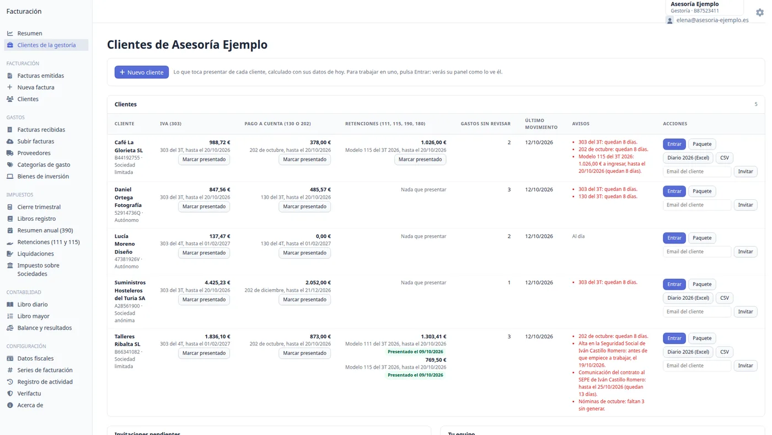772x435 pixels.
Task: Click the user avatar icon beside elena@asesoria-ejemplo.es
Action: [x=670, y=20]
